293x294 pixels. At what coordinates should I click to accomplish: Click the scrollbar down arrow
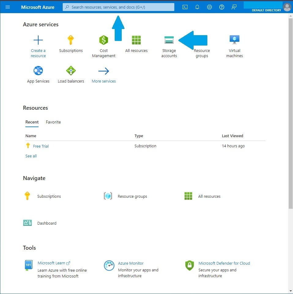coord(291,291)
